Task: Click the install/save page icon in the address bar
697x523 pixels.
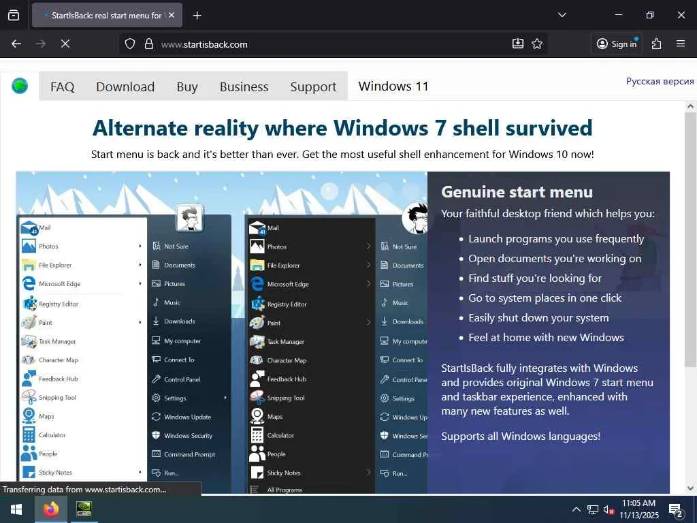Action: coord(518,44)
